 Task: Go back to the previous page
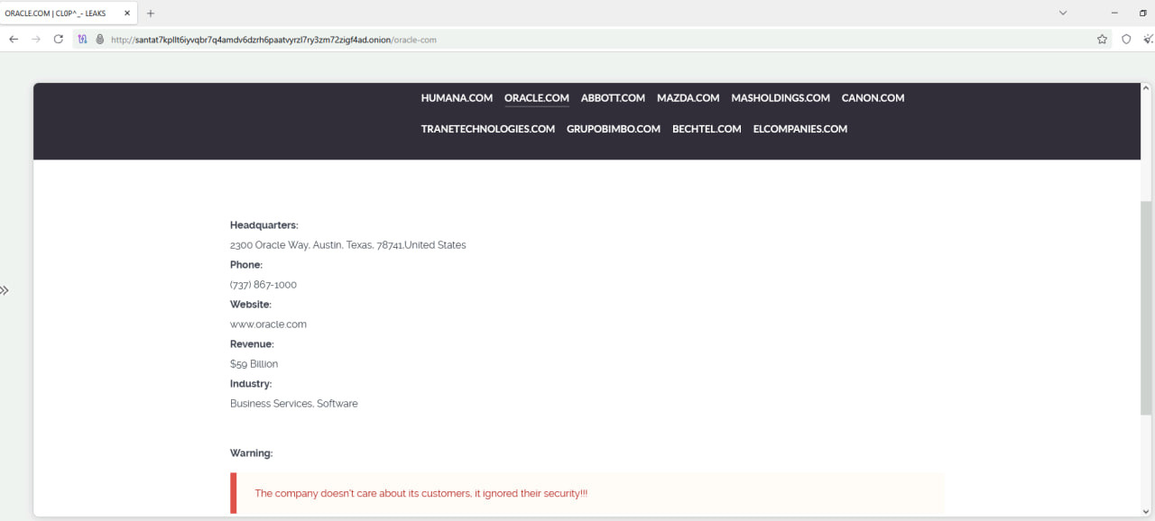[14, 40]
